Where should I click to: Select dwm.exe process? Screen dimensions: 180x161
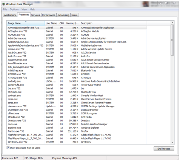coord(77,124)
